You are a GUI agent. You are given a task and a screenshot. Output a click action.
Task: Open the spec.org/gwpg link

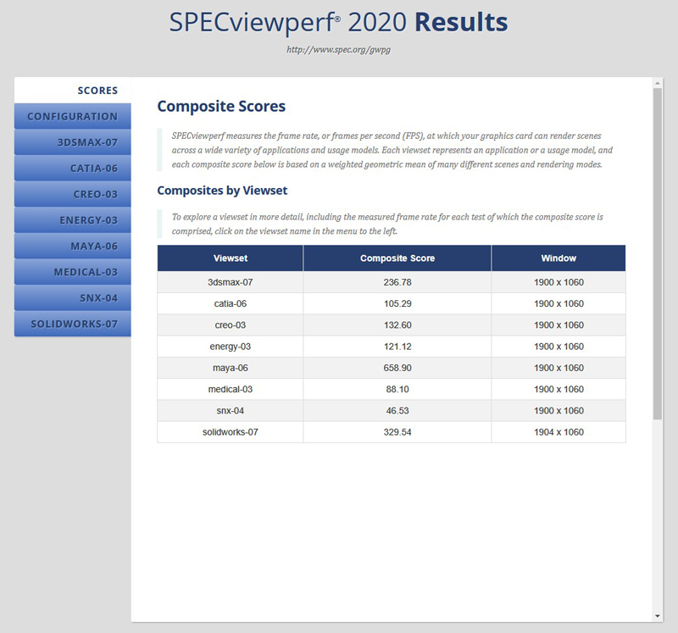[338, 50]
